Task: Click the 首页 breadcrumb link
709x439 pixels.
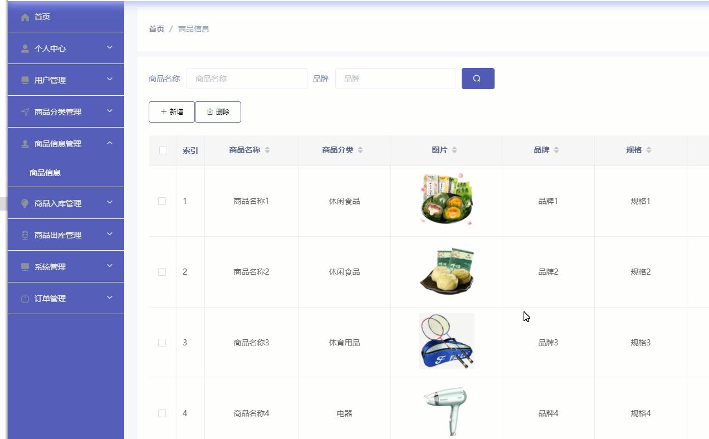Action: click(155, 28)
